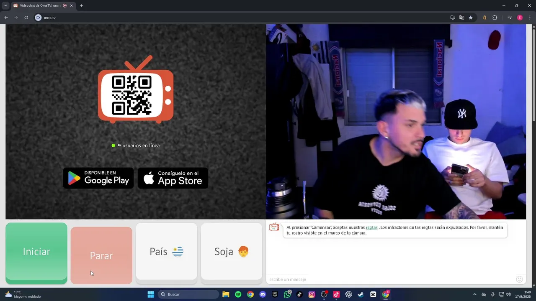
Task: Click the translate page icon
Action: tap(461, 18)
